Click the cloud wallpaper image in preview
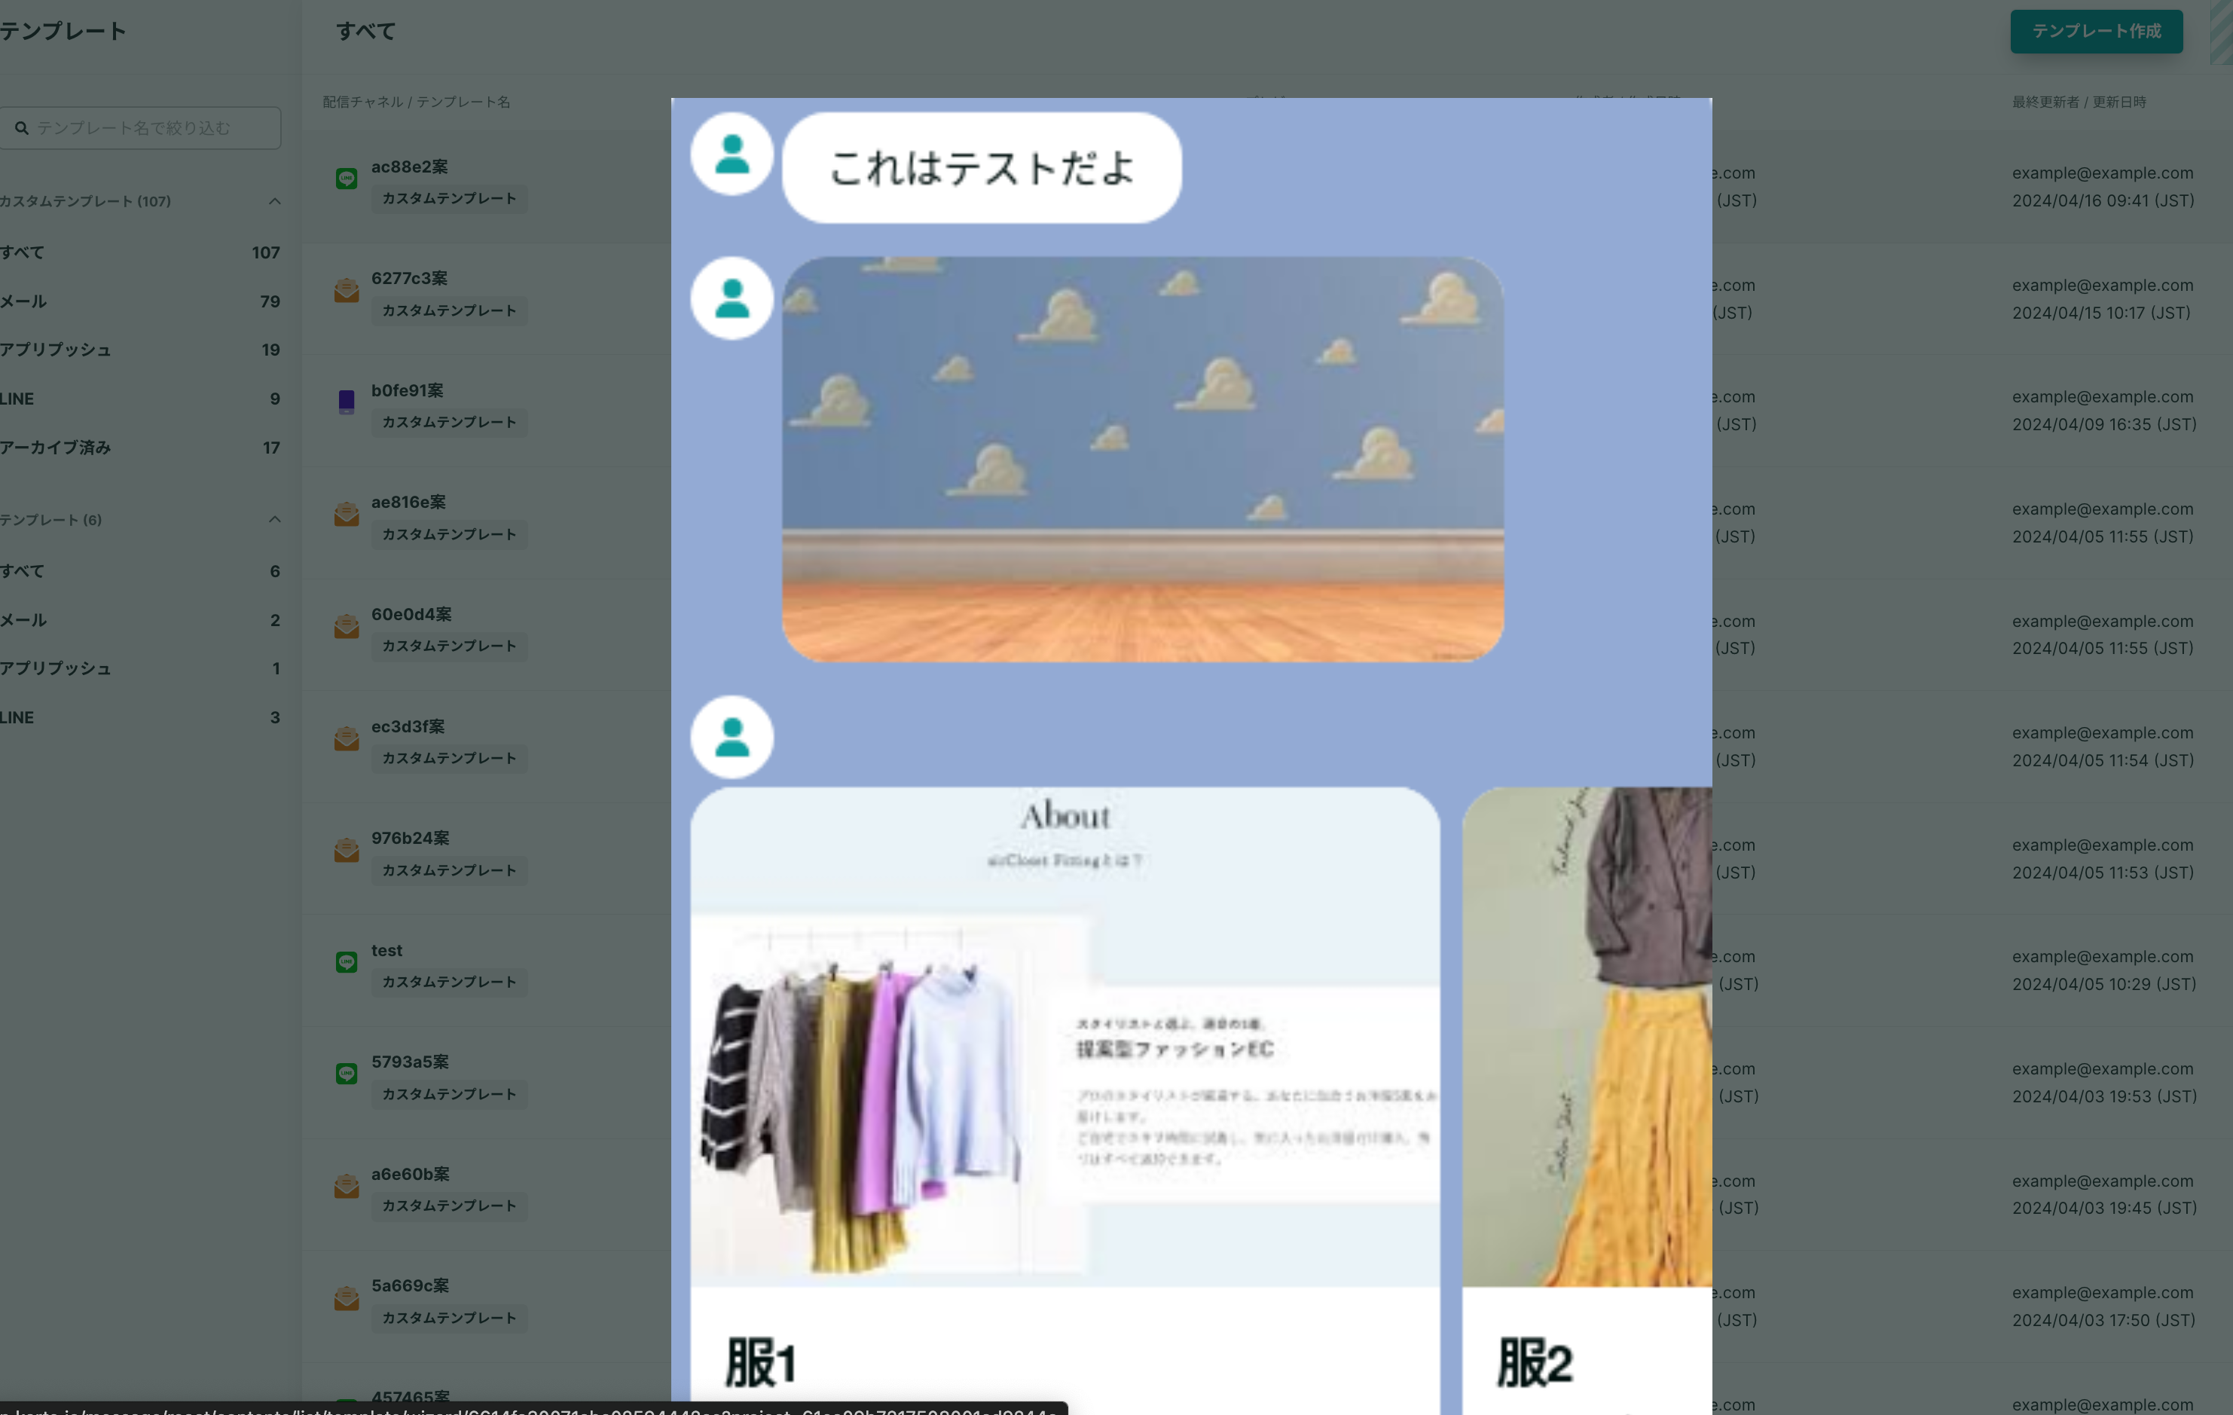 [1141, 459]
